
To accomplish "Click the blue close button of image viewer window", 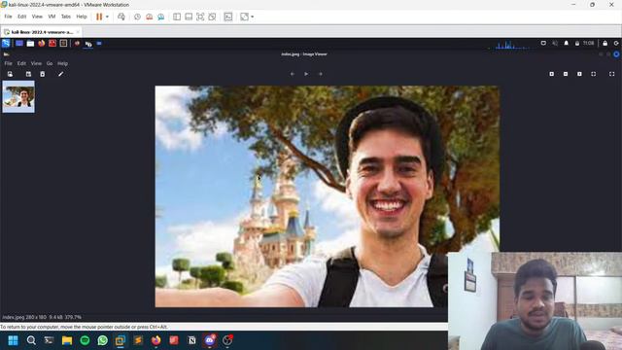I will (616, 54).
